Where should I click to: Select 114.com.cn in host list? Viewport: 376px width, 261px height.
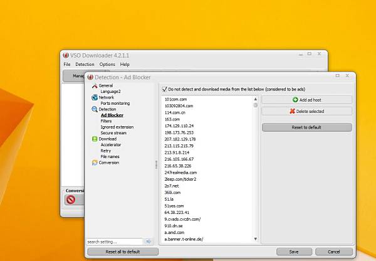click(175, 112)
